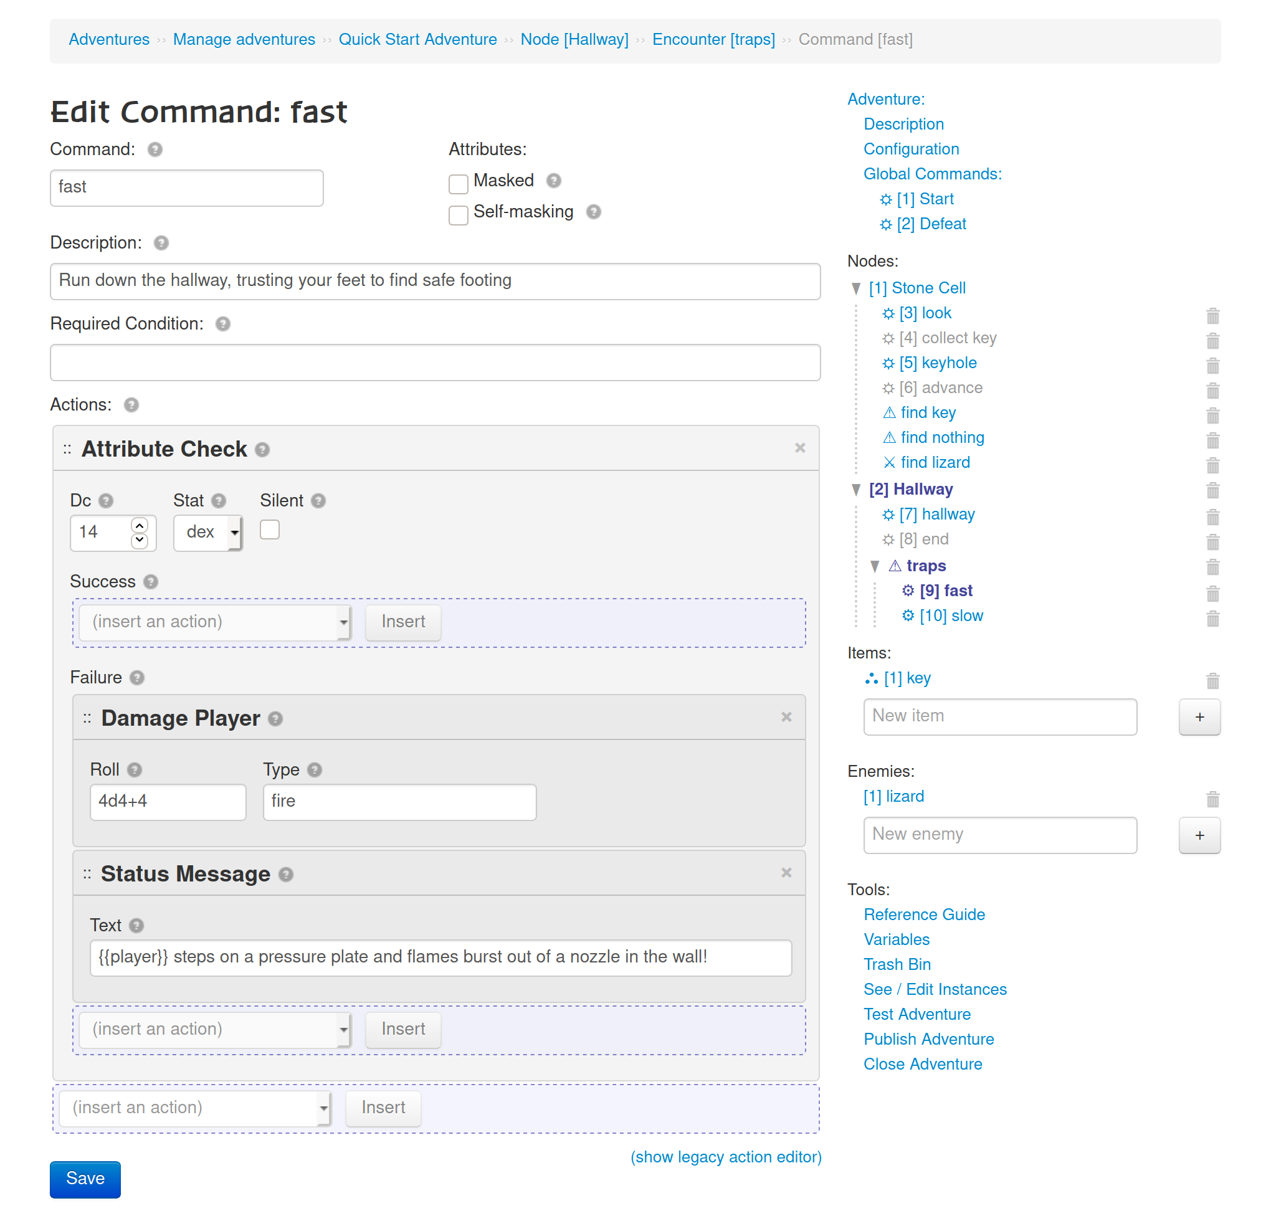Remove the Damage Player action
The height and width of the screenshot is (1216, 1271).
[x=786, y=717]
